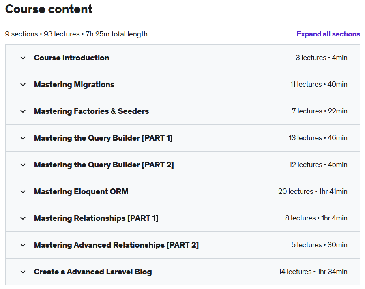
Task: Open the Course Introduction section title
Action: click(71, 58)
